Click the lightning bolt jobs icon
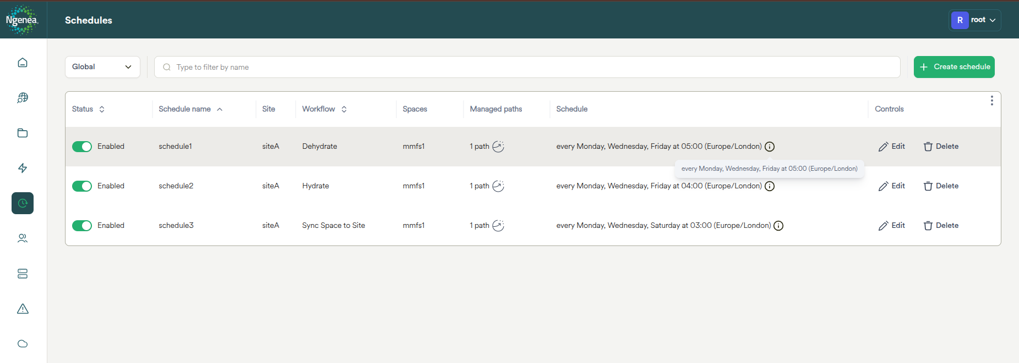1019x363 pixels. click(x=23, y=168)
